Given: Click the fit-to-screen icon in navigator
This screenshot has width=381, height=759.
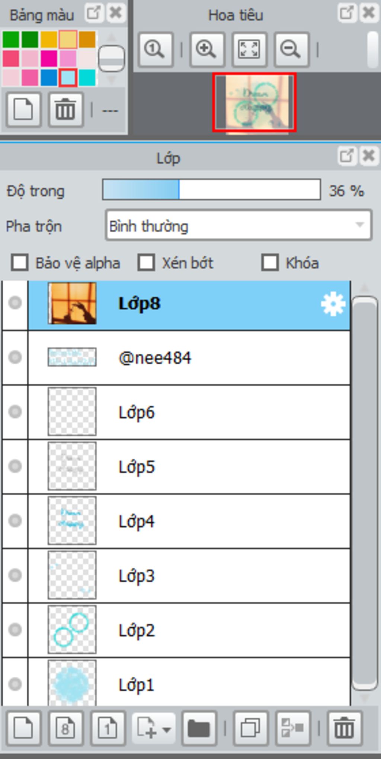Looking at the screenshot, I should 249,49.
